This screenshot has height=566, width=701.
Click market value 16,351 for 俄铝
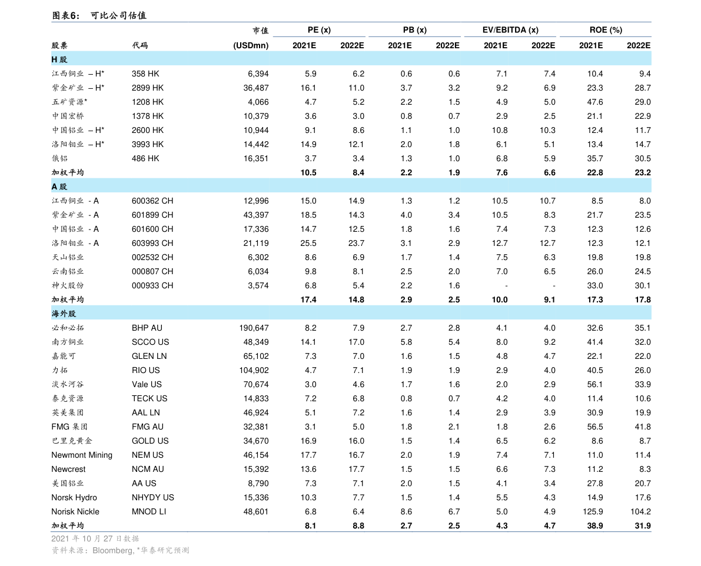pos(255,159)
